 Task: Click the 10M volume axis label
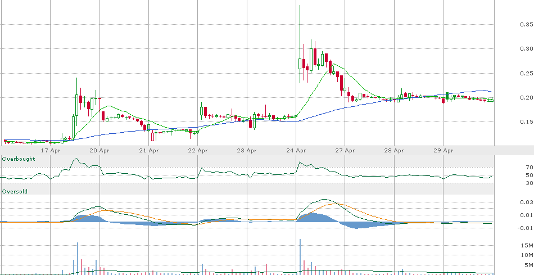click(528, 255)
